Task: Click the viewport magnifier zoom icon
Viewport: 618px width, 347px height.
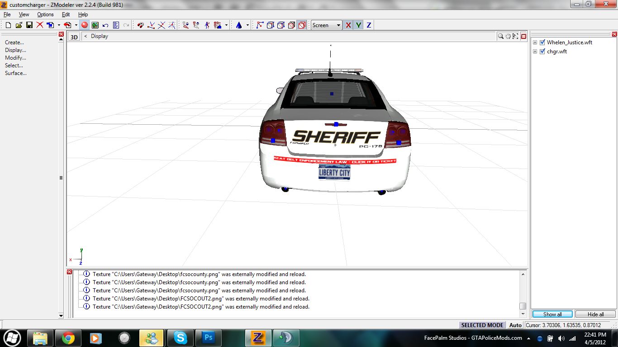Action: pos(501,36)
